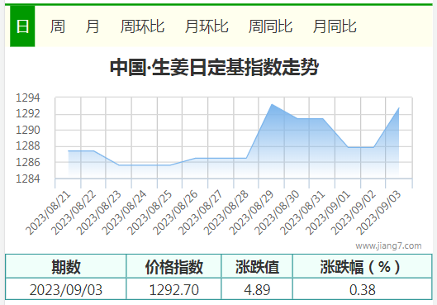Click the 2023/08/25 x-axis date label
The height and width of the screenshot is (305, 437).
point(150,213)
